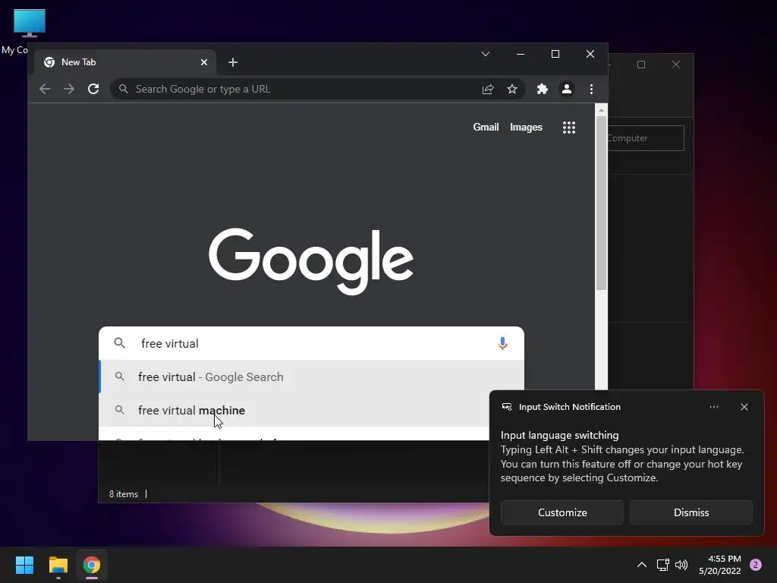Click Chrome back arrow button
777x583 pixels.
click(45, 89)
